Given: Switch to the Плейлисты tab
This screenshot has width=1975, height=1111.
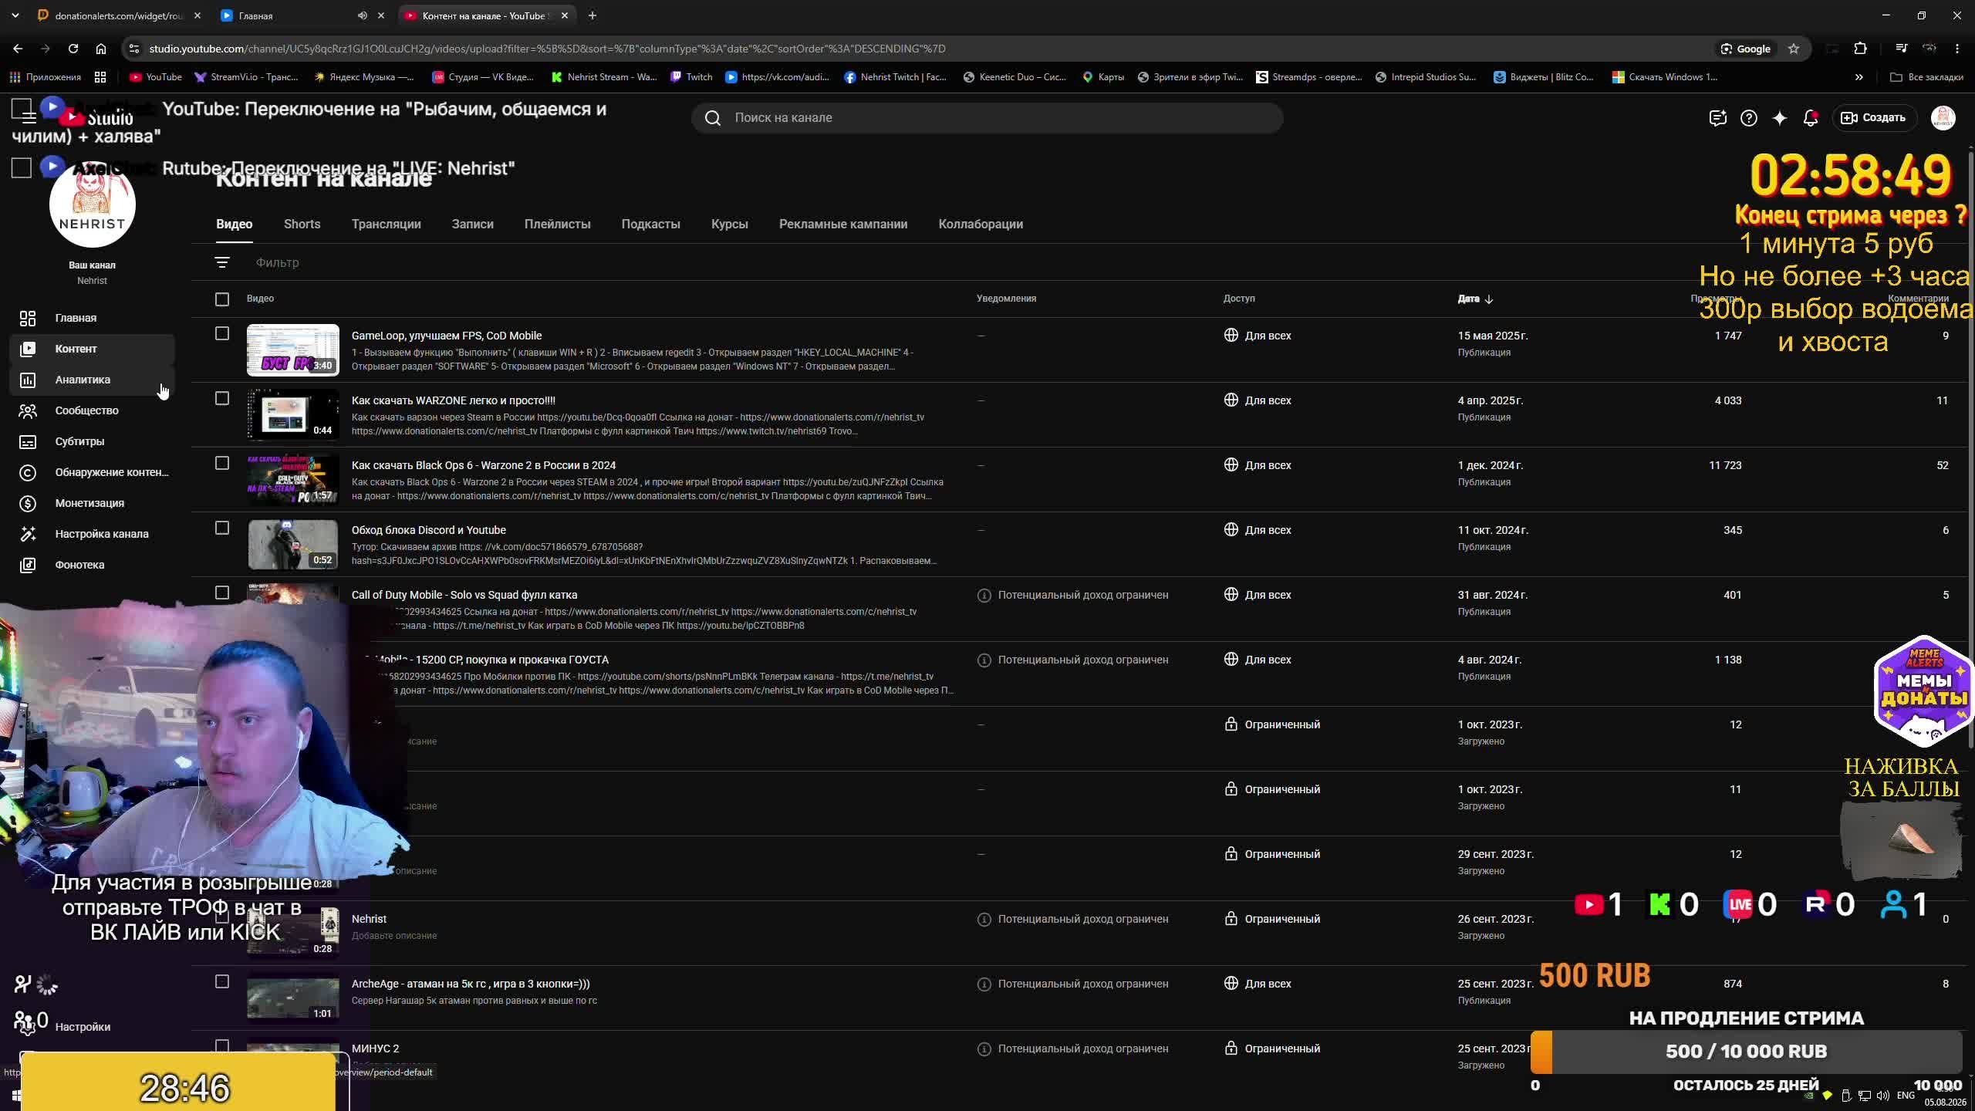Looking at the screenshot, I should click(x=558, y=225).
